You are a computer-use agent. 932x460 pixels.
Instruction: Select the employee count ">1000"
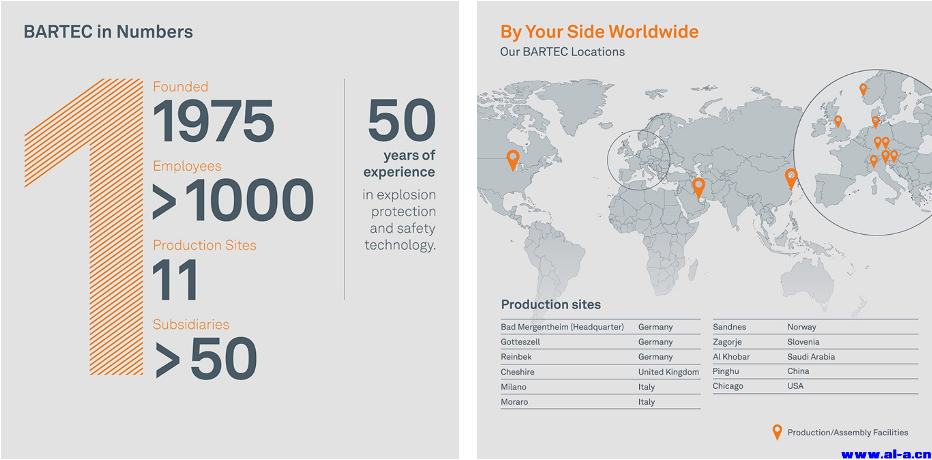pyautogui.click(x=233, y=200)
